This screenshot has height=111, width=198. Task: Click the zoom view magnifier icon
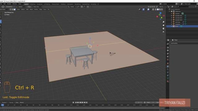[x=163, y=22]
